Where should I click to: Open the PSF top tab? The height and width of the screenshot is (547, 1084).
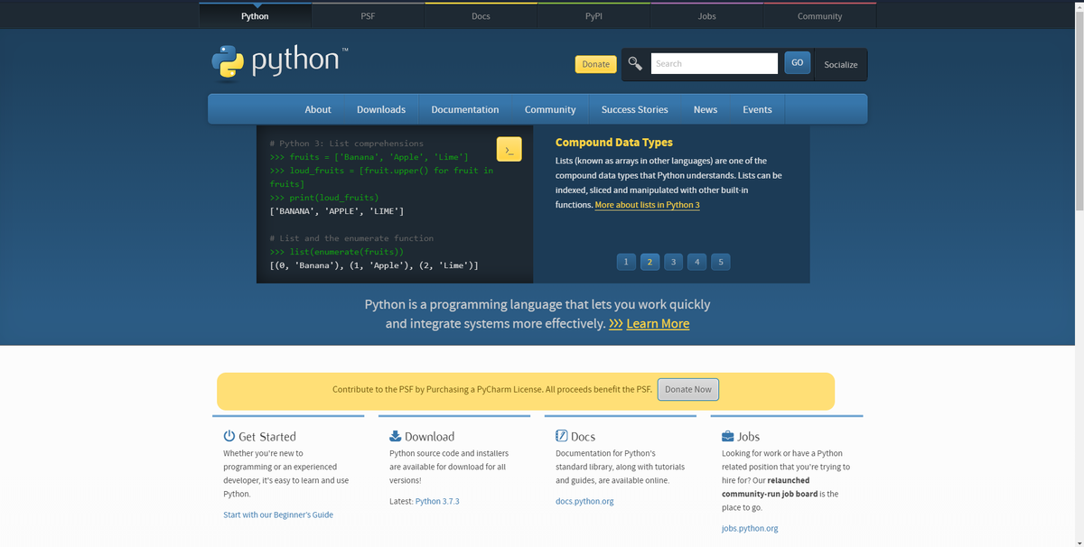368,15
